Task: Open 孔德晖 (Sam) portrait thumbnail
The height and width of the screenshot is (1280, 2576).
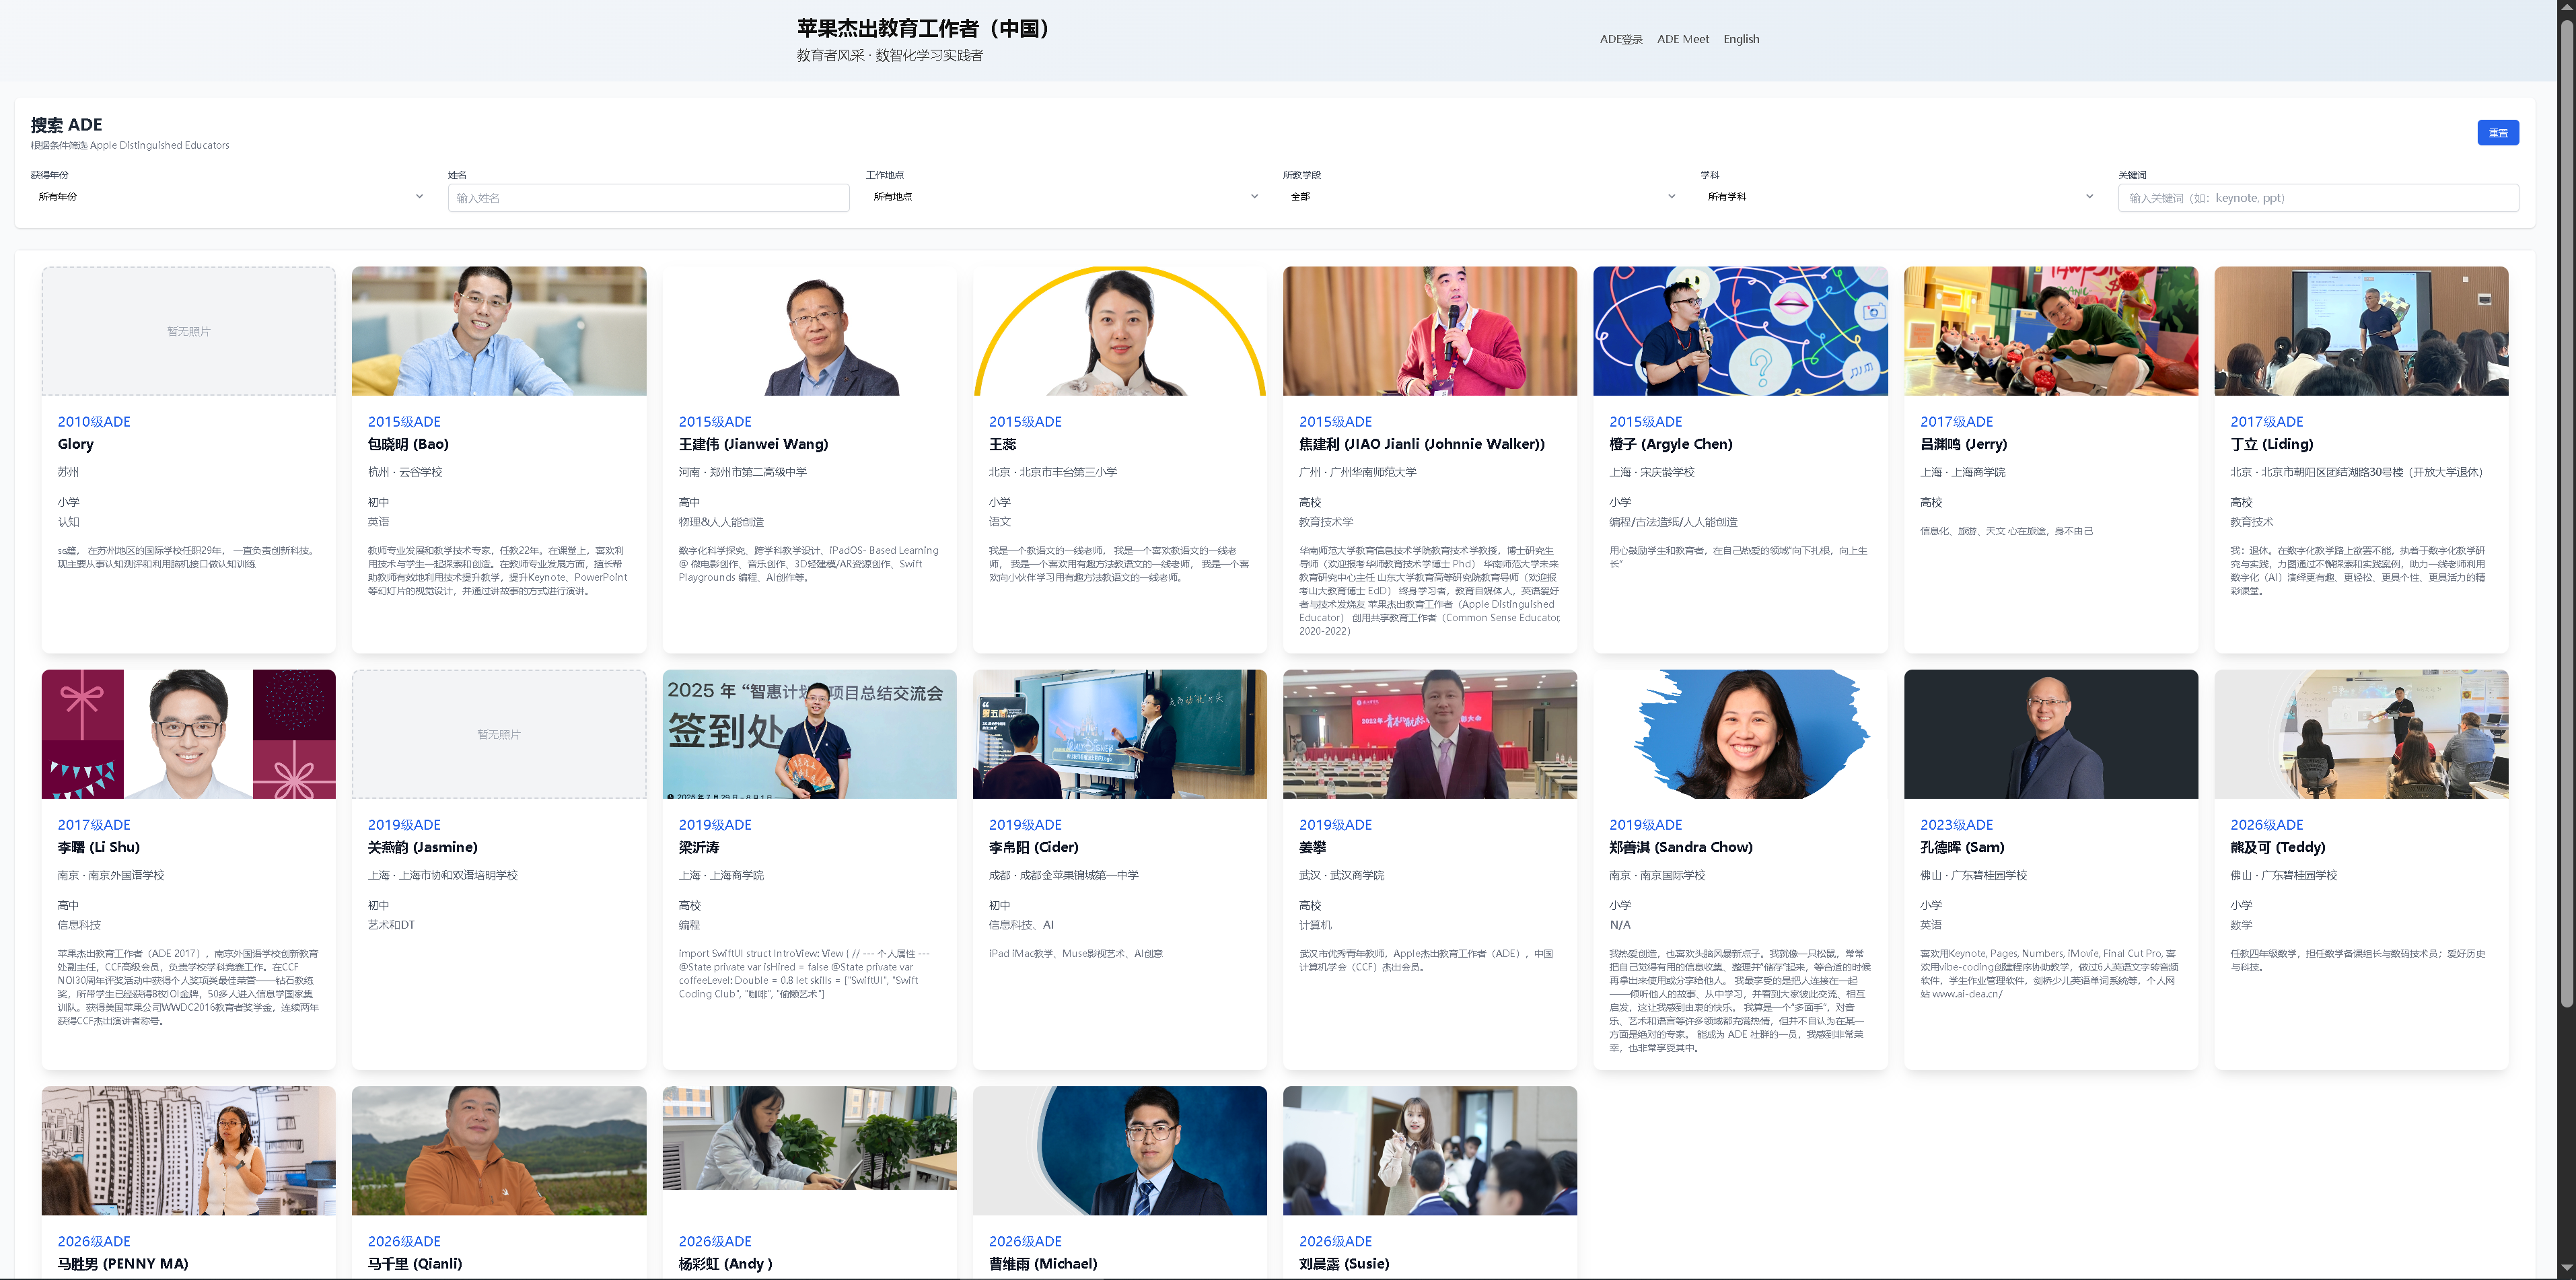Action: (x=2050, y=734)
